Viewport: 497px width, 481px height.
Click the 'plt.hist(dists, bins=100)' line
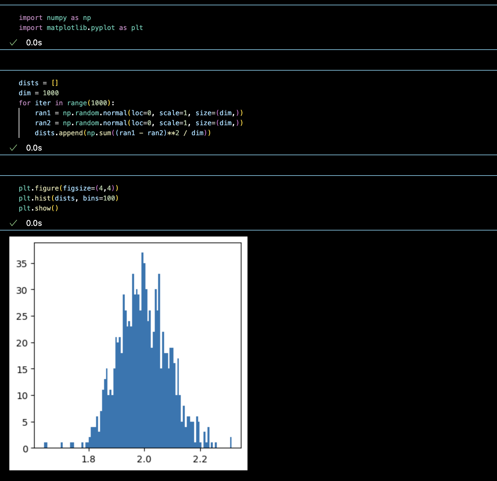click(69, 198)
